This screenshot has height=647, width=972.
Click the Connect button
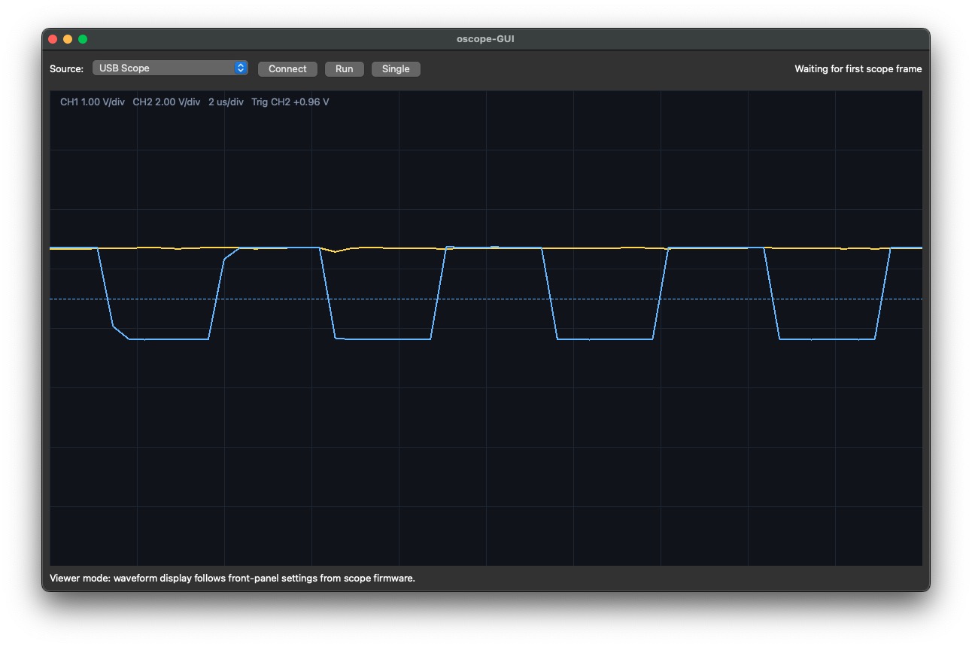point(287,69)
